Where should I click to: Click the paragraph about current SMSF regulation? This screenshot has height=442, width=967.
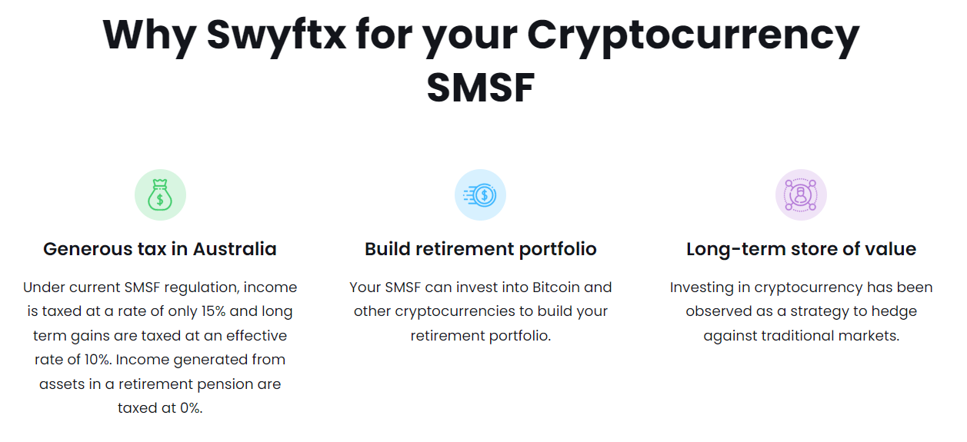tap(160, 347)
